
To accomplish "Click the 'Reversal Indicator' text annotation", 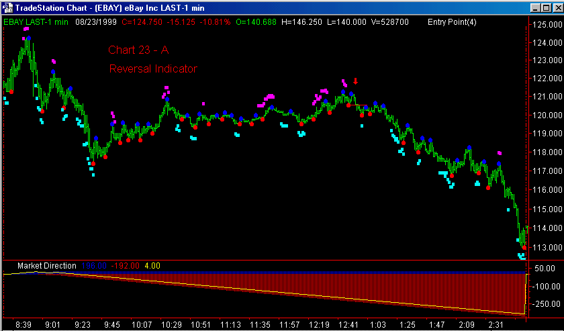I will coord(153,68).
